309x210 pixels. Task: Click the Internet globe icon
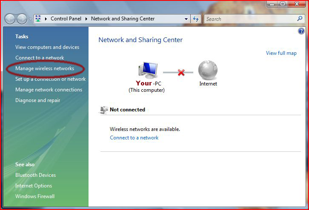208,70
